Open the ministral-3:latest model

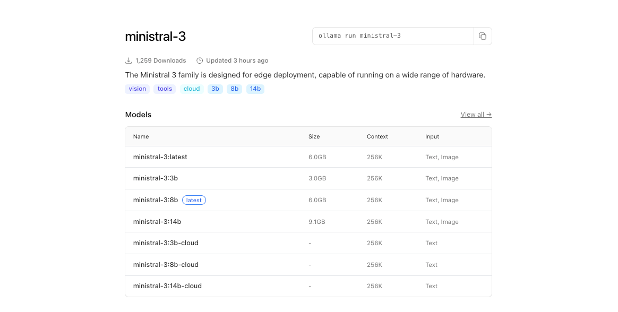point(160,157)
